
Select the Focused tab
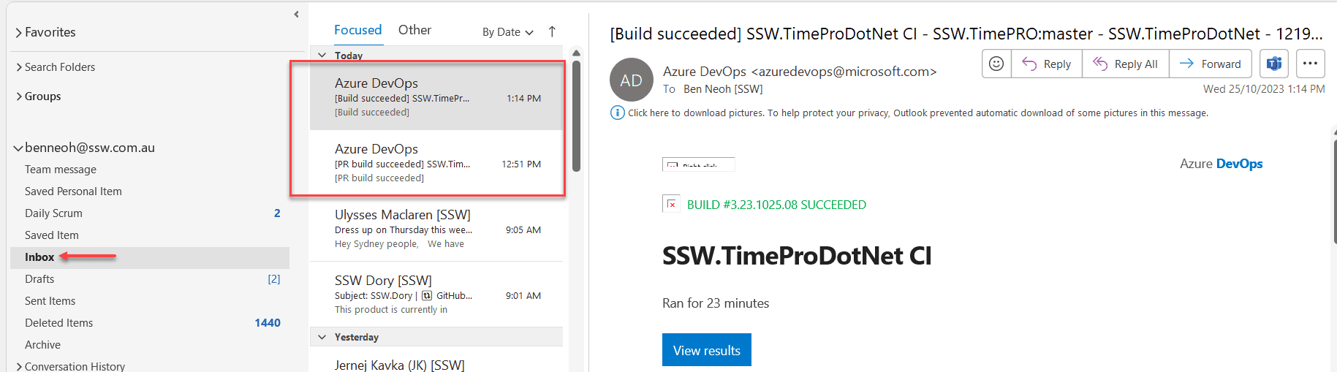[x=357, y=30]
